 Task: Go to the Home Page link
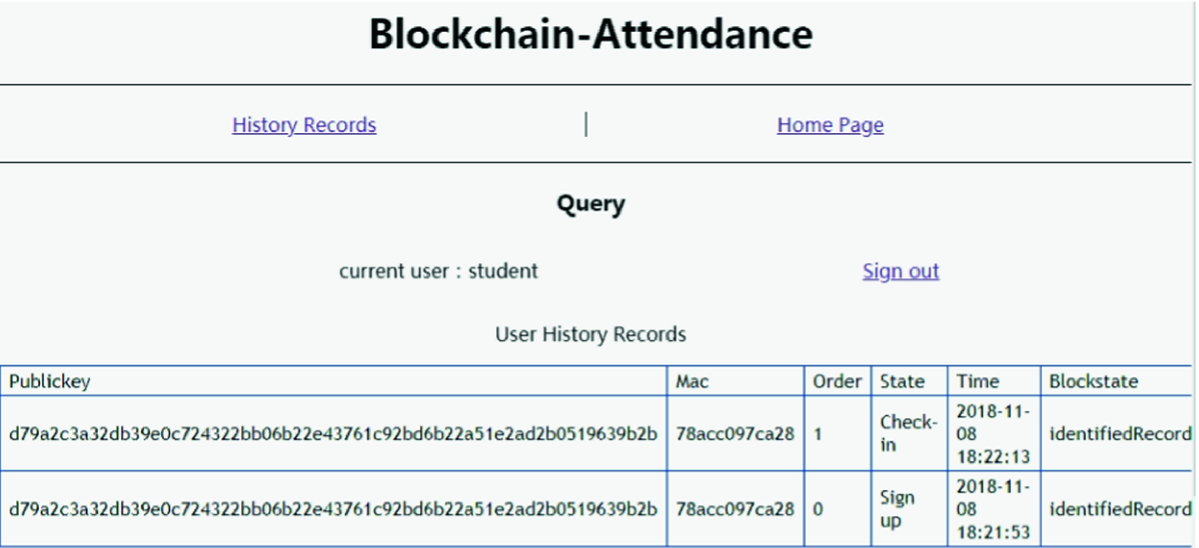coord(830,125)
